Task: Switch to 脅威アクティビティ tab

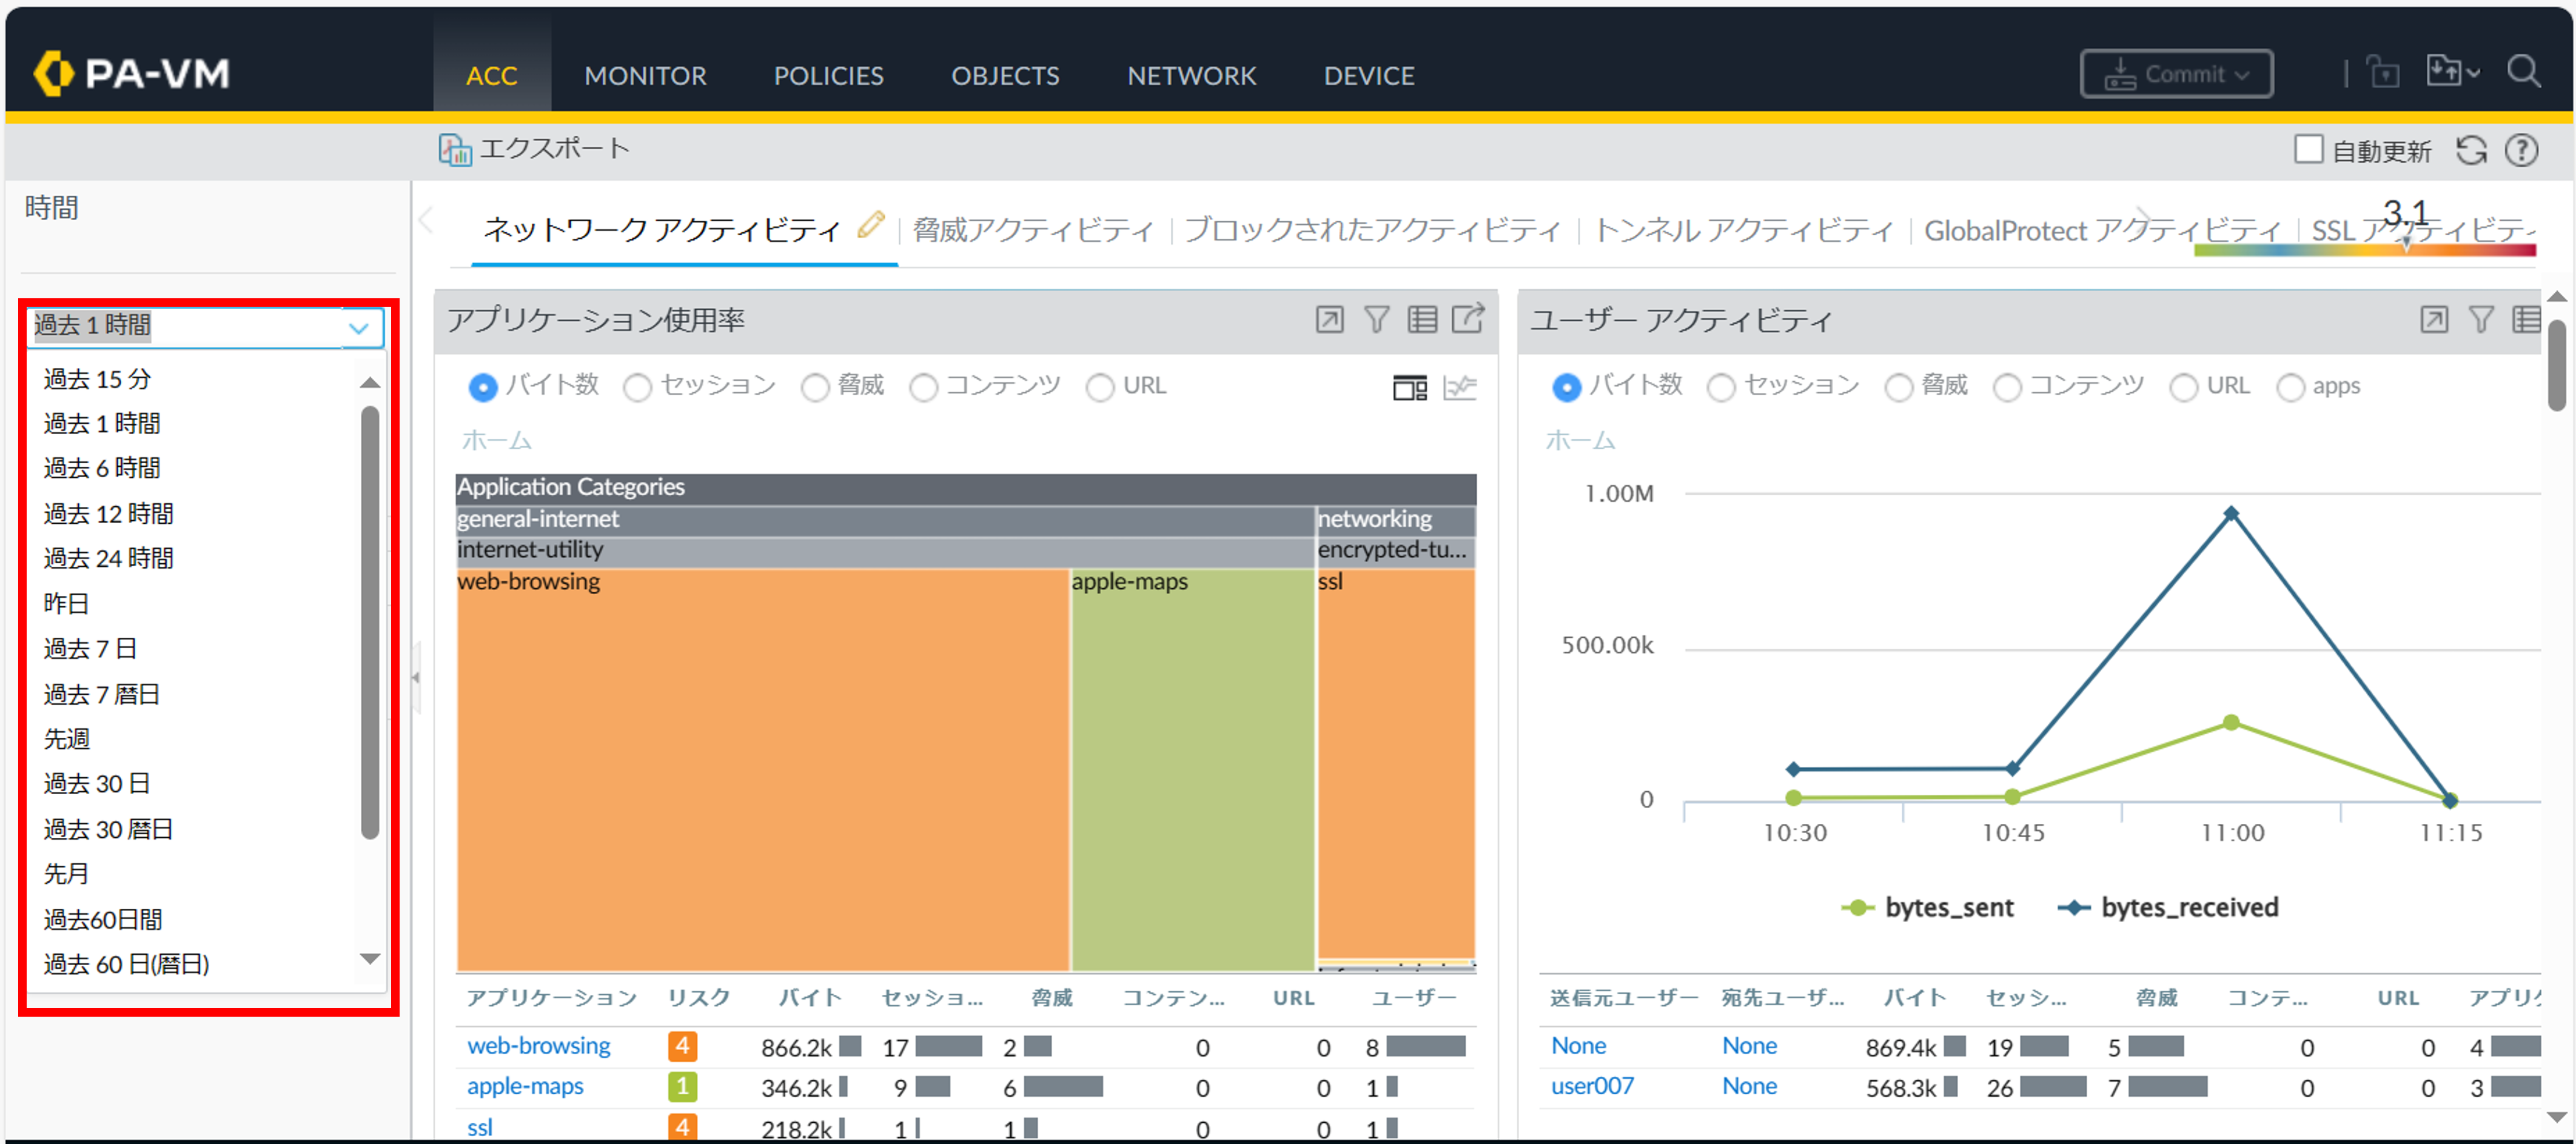Action: coord(1033,231)
